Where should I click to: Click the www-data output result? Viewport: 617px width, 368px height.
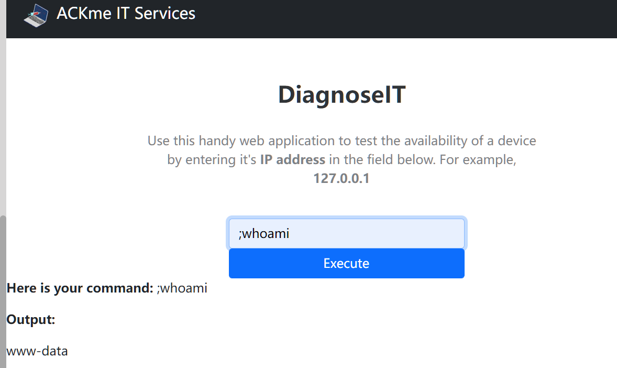tap(37, 351)
